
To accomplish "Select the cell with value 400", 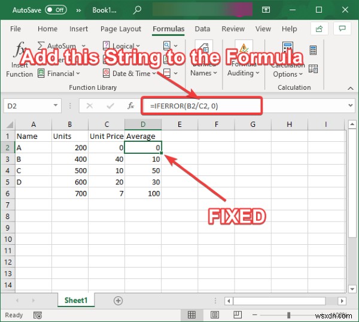I will 70,159.
